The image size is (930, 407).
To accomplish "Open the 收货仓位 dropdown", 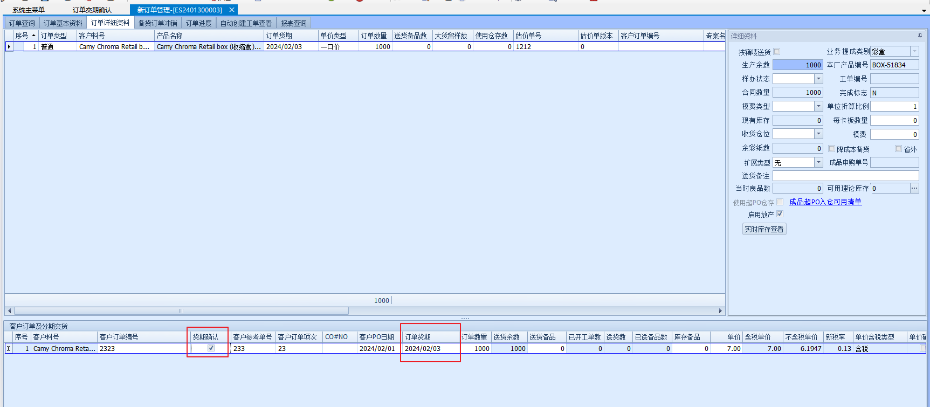I will [x=818, y=133].
